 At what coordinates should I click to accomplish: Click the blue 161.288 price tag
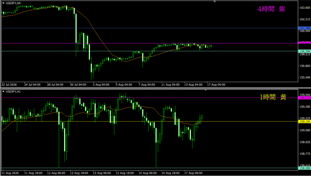coord(305,28)
